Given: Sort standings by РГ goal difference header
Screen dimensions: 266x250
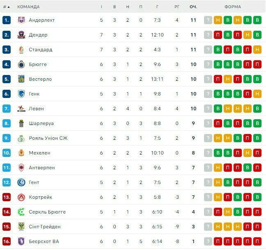Looking at the screenshot, I should click(177, 7).
